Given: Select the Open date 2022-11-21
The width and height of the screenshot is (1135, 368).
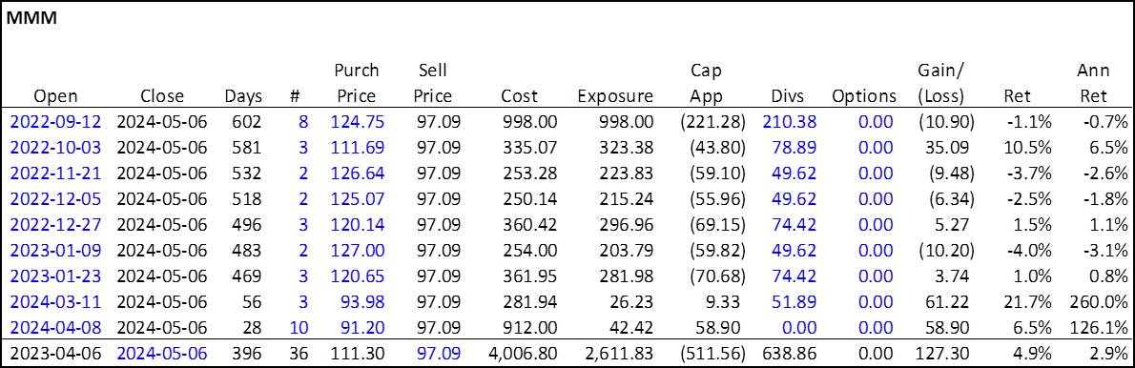Looking at the screenshot, I should click(x=56, y=174).
